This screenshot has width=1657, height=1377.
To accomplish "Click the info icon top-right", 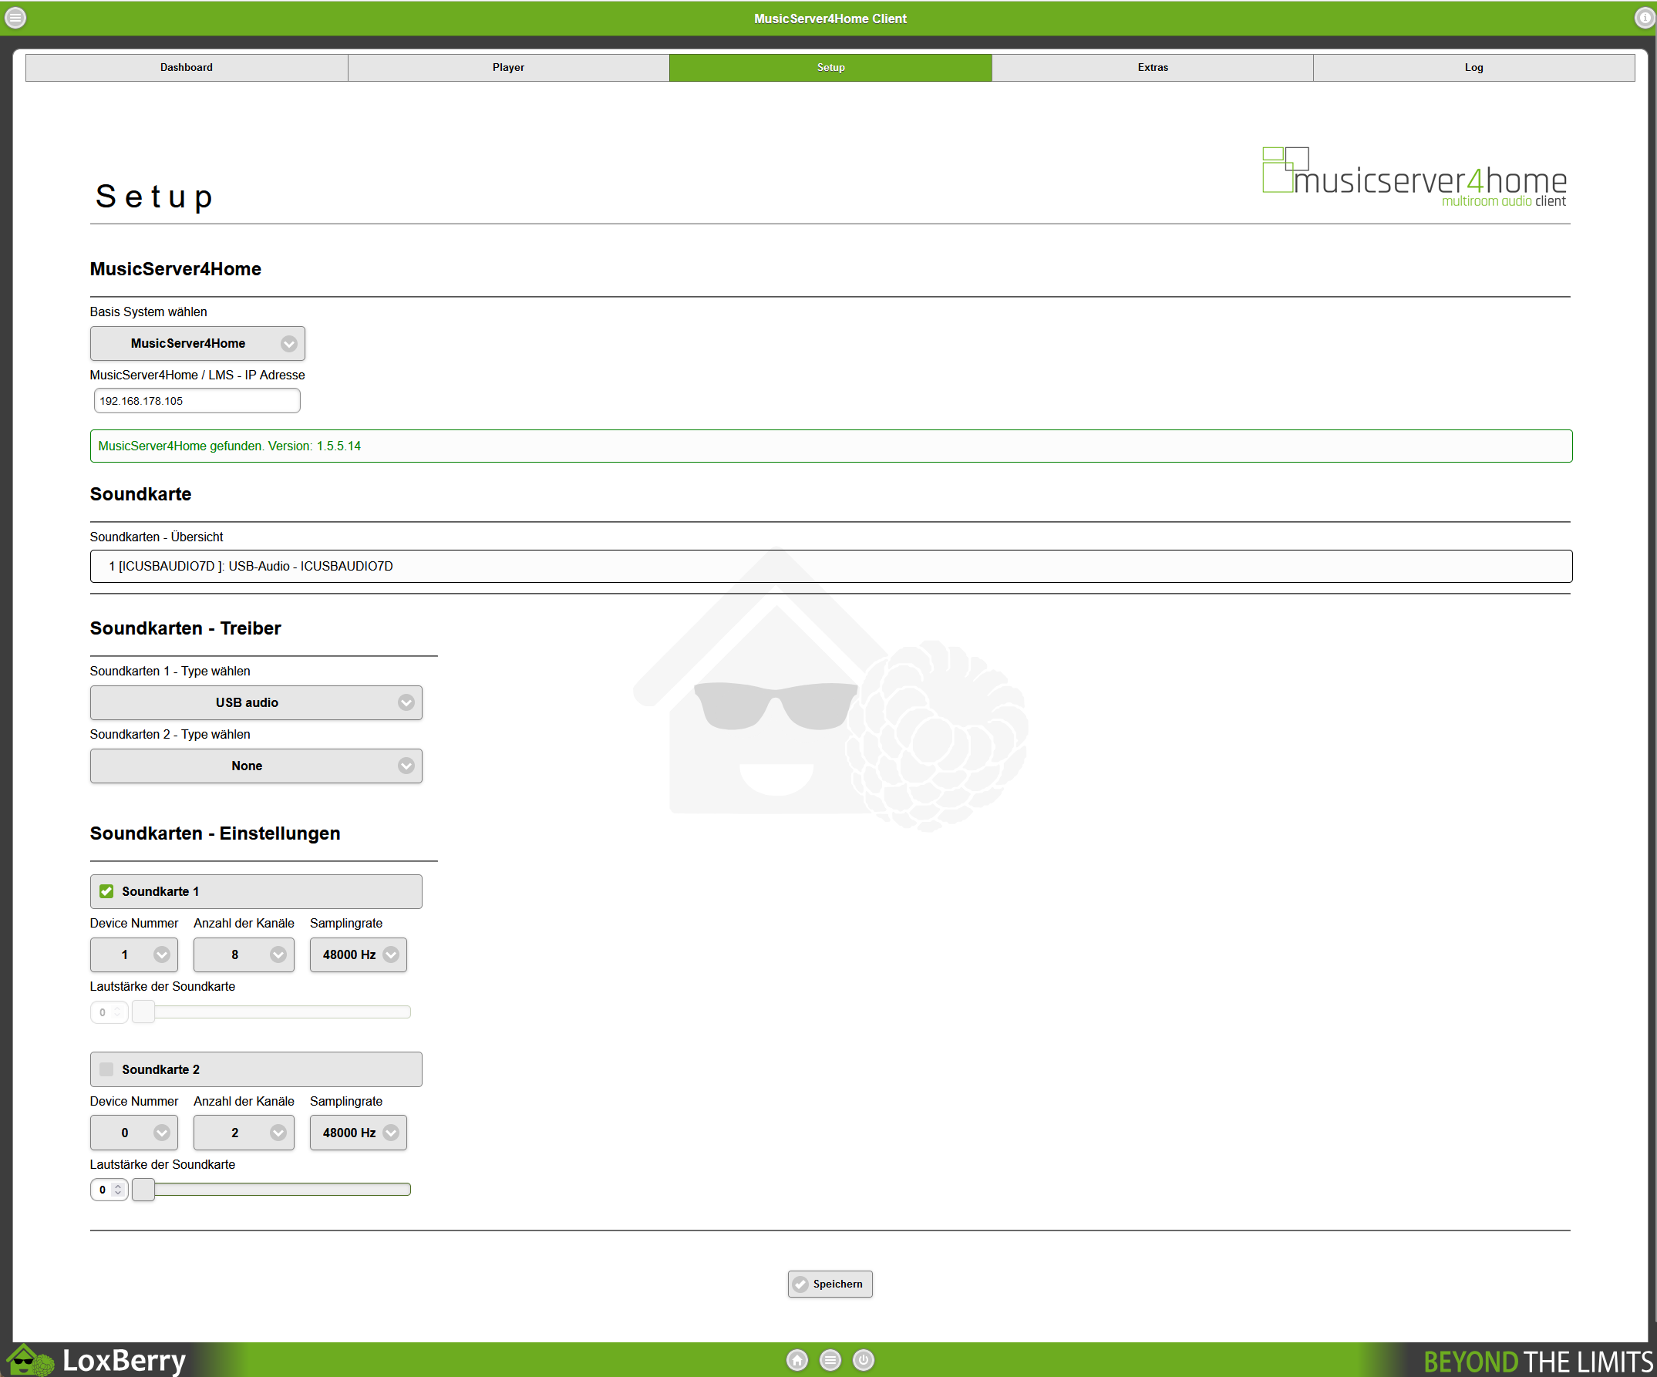I will (1644, 18).
